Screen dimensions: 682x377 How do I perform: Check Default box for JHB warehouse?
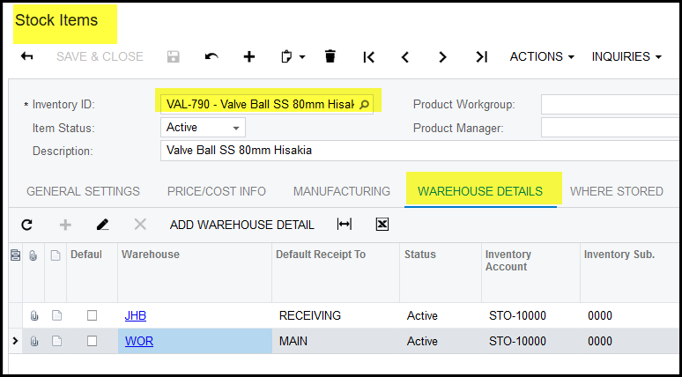92,315
